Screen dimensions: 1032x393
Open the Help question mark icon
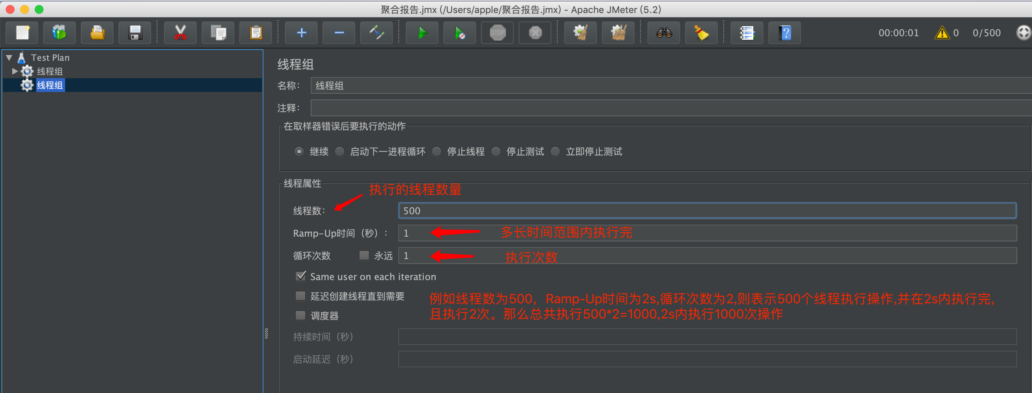coord(784,33)
